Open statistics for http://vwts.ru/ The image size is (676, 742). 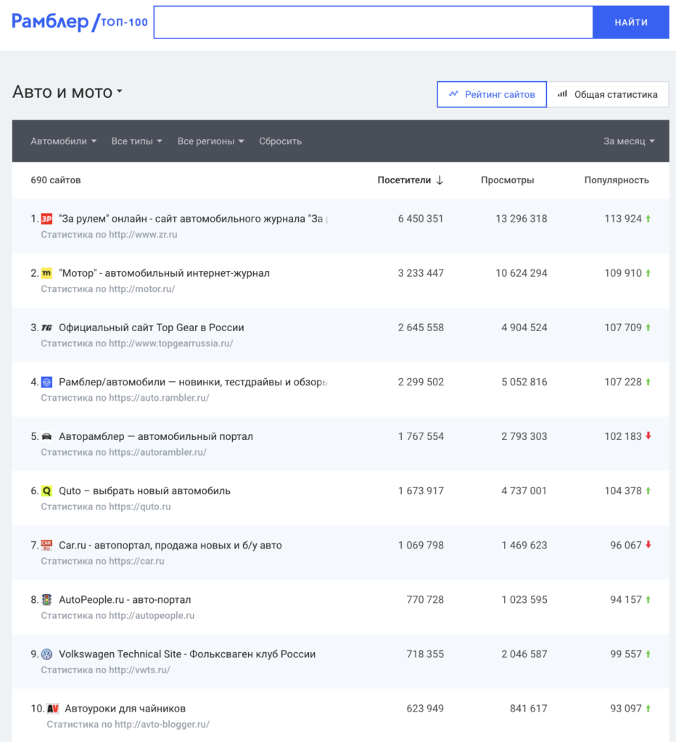(105, 670)
